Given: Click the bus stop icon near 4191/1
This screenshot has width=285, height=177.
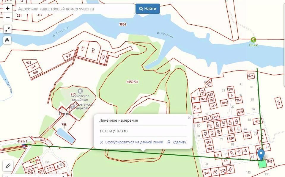Looking at the screenshot, I should click(x=24, y=145).
